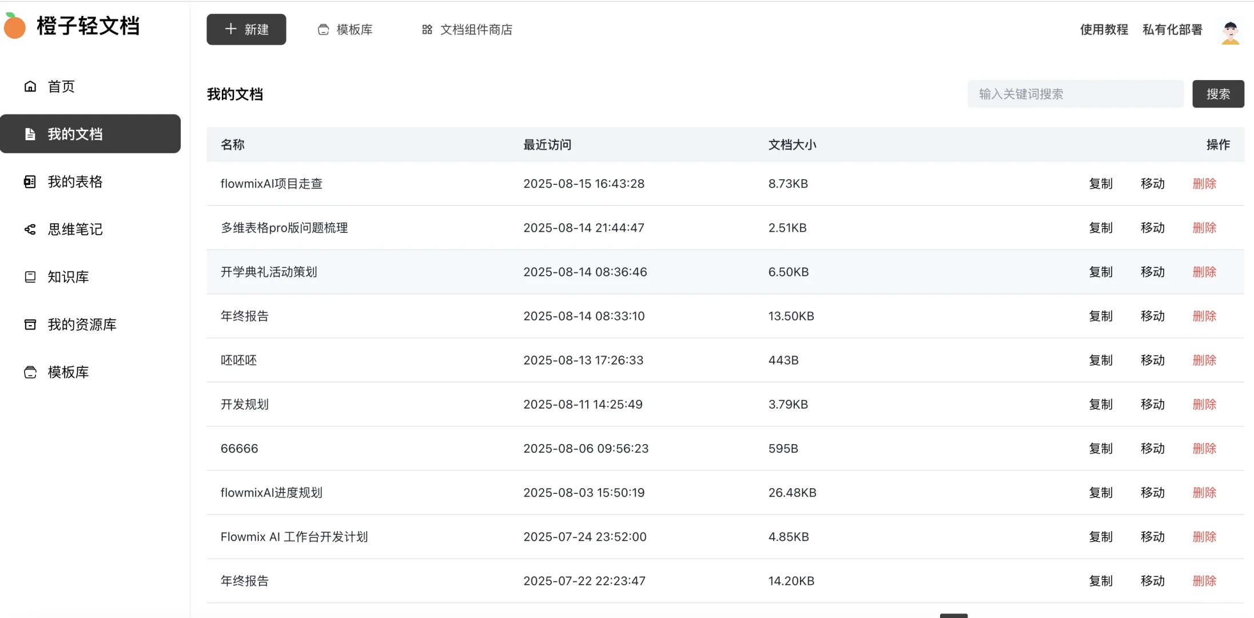Click the 新建 button to create document
This screenshot has height=618, width=1254.
[x=246, y=29]
